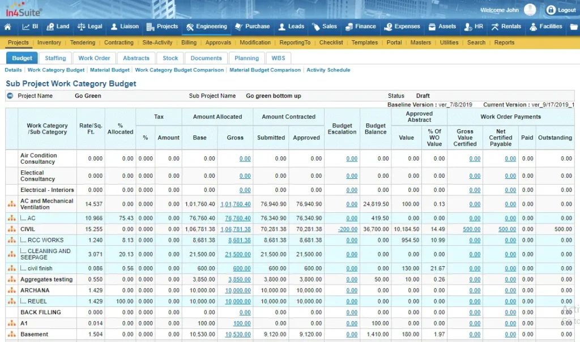This screenshot has height=342, width=580.
Task: Select Tendering in the submenu bar
Action: click(83, 42)
